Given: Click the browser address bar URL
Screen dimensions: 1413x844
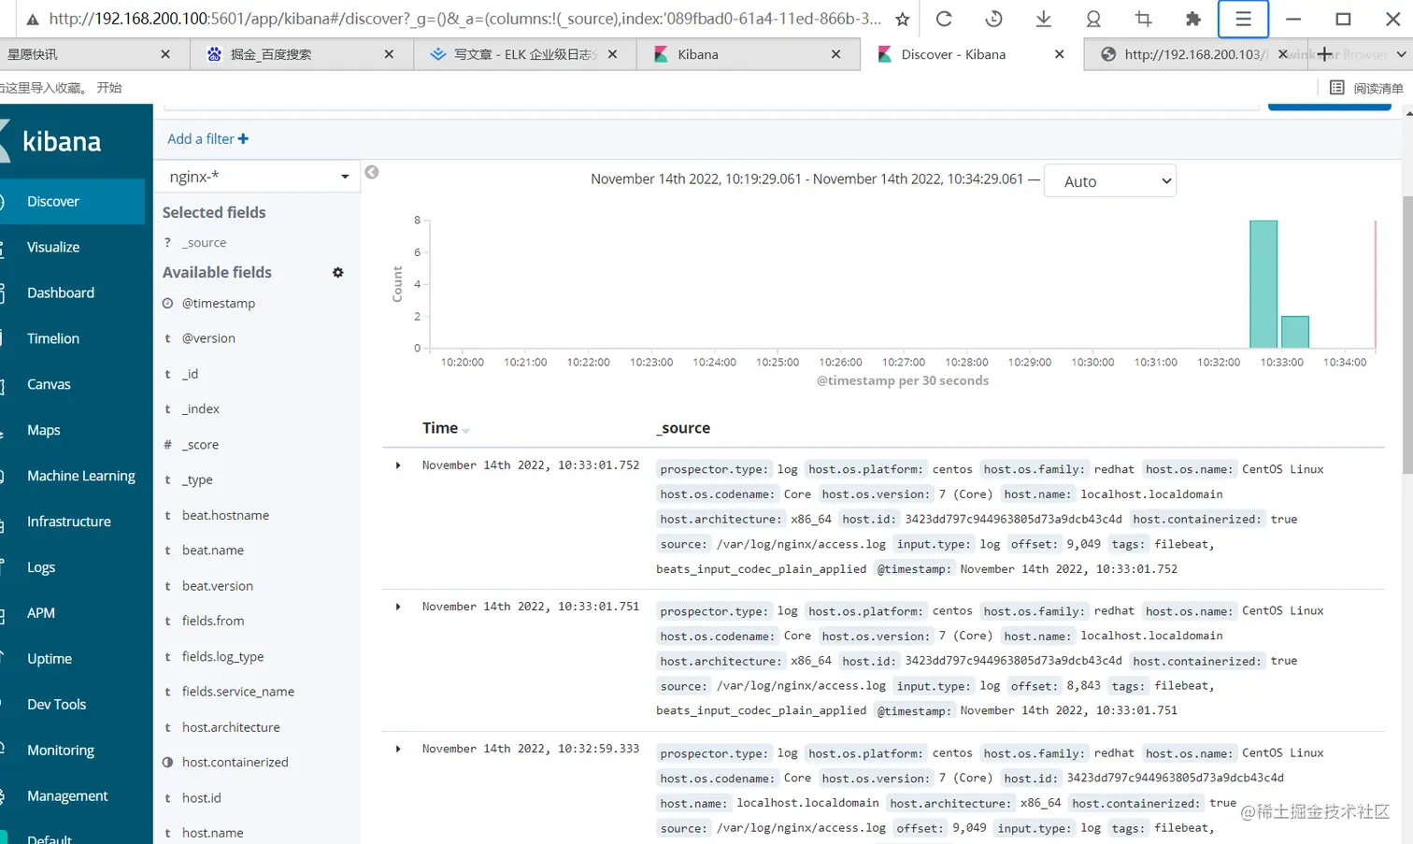Looking at the screenshot, I should (464, 19).
